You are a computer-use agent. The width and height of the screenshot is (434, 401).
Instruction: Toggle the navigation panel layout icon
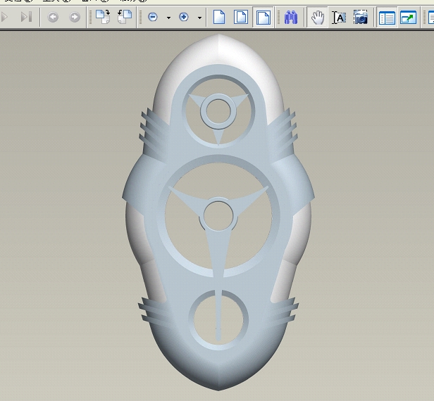pyautogui.click(x=387, y=18)
